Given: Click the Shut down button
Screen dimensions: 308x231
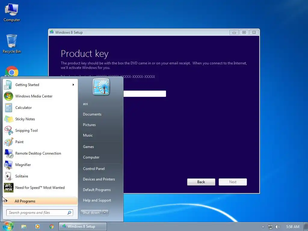Looking at the screenshot, I should tap(91, 213).
